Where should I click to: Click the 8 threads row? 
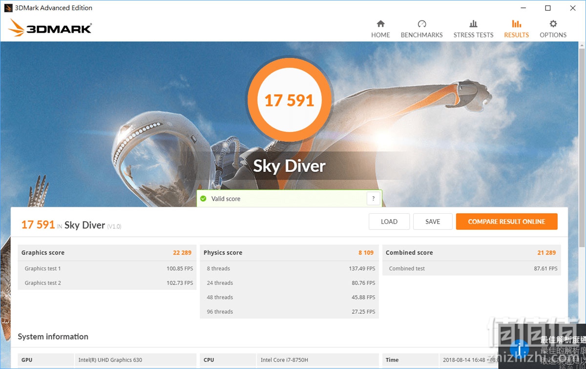point(289,268)
